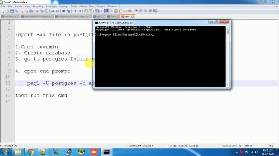Image resolution: width=279 pixels, height=156 pixels.
Task: Copy selection using the toolbar icon
Action: 42,11
